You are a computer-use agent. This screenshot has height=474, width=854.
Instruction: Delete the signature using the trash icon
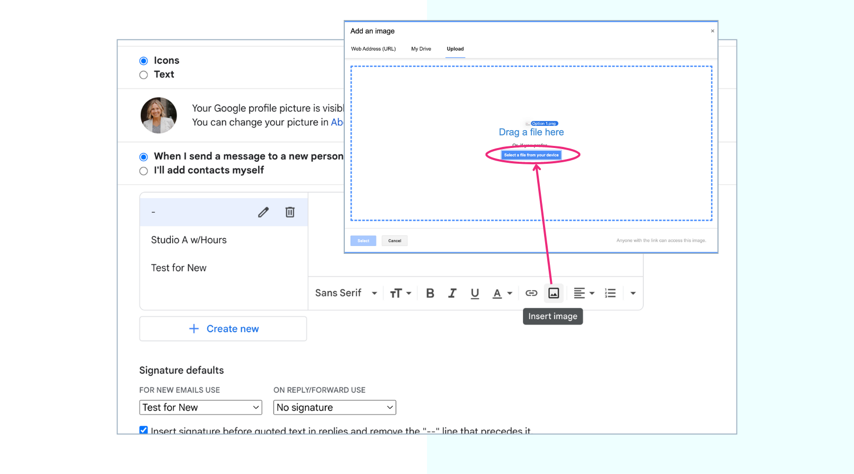289,212
